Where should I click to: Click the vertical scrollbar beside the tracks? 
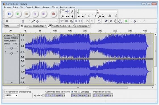[x=155, y=51]
